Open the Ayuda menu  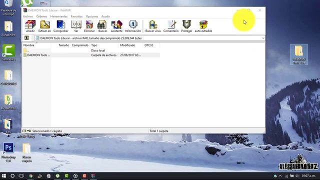pos(105,16)
